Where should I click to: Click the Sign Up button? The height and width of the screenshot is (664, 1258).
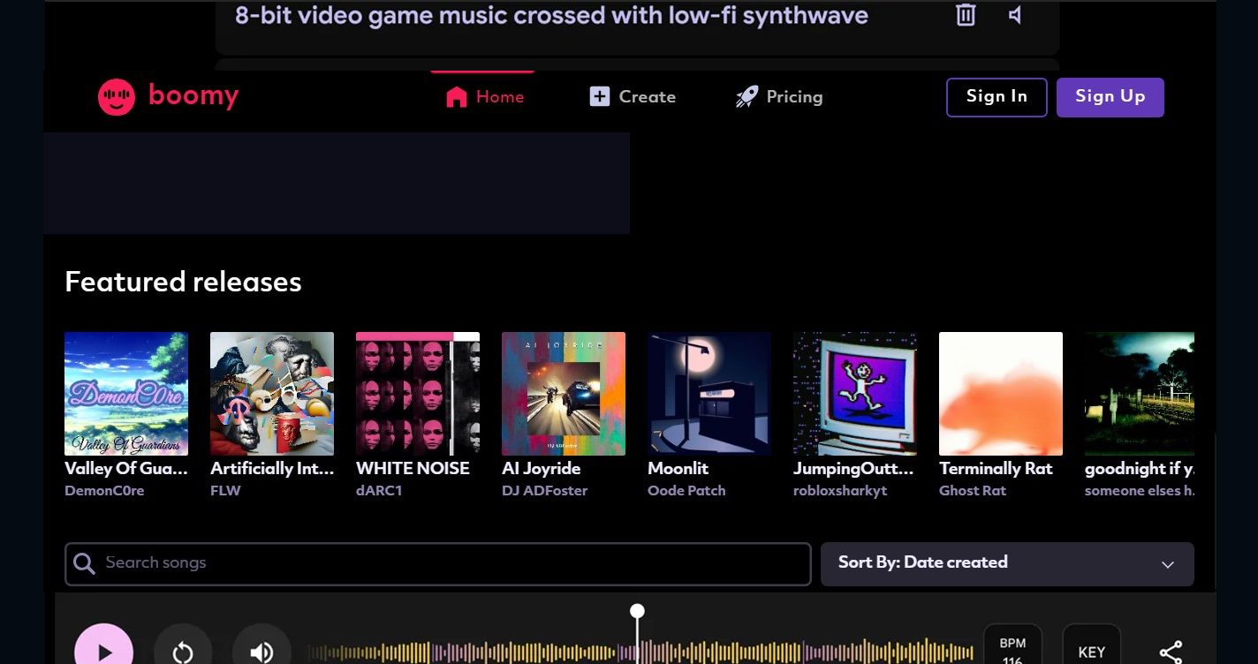1110,97
